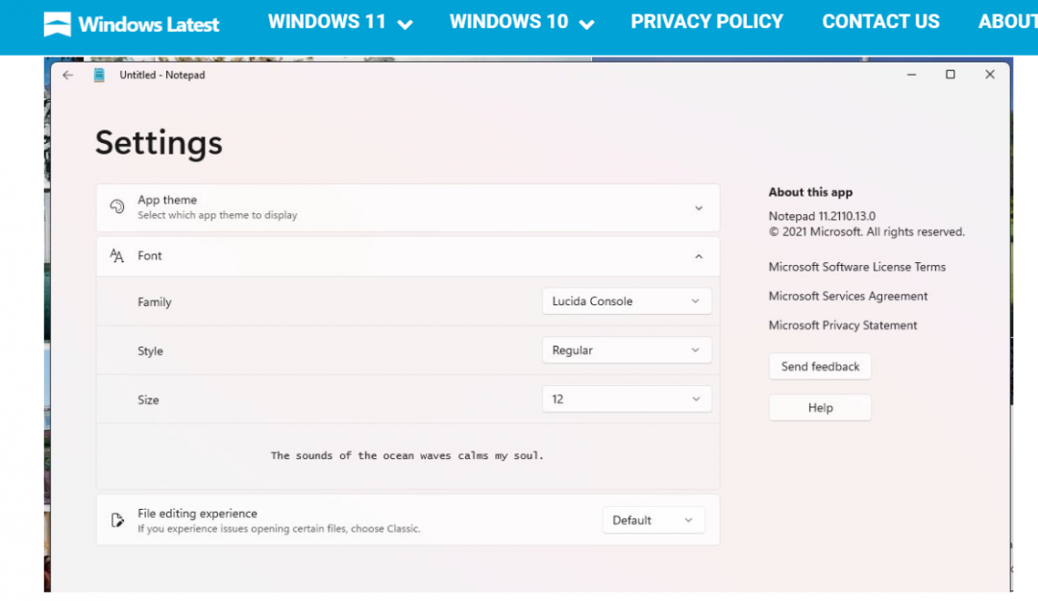The height and width of the screenshot is (601, 1038).
Task: Click the Windows Latest logo
Action: [132, 24]
